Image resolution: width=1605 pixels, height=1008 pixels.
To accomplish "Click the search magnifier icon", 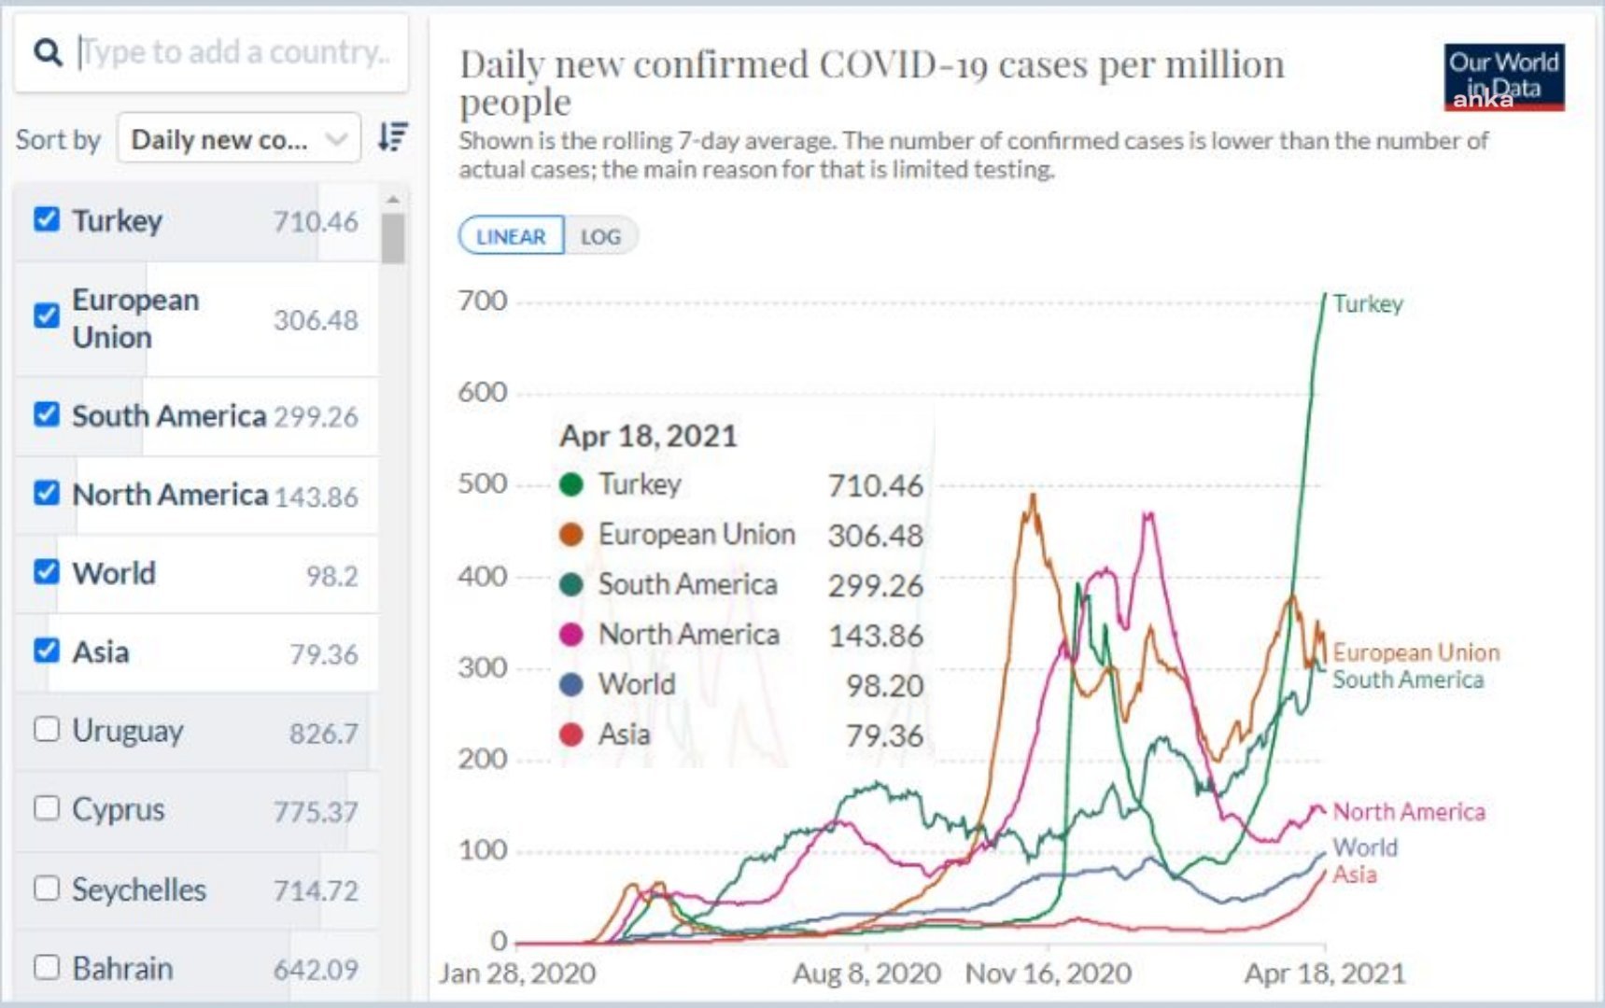I will pos(48,52).
